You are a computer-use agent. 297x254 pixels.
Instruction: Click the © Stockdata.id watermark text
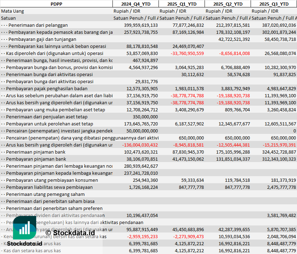pyautogui.click(x=70, y=233)
